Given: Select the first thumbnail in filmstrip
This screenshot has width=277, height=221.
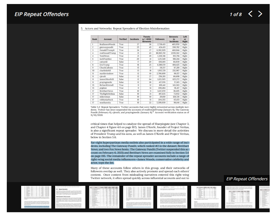Looking at the screenshot, I should click(x=36, y=197).
